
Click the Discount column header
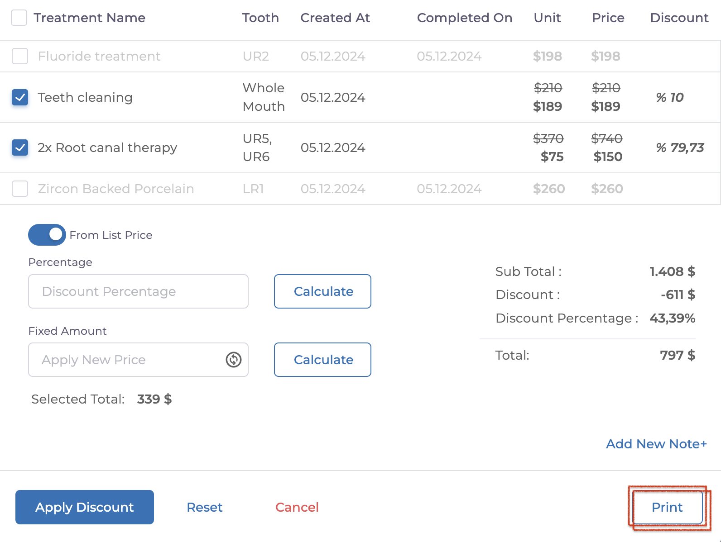click(679, 18)
